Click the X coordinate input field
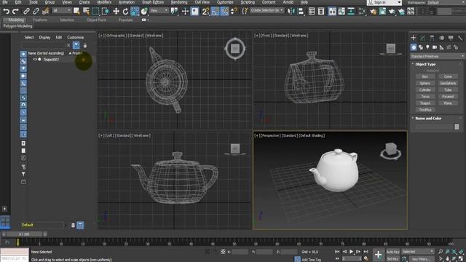466x262 pixels. pos(240,252)
